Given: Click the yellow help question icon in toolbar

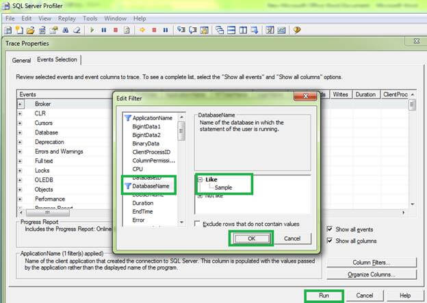Looking at the screenshot, I should point(297,30).
